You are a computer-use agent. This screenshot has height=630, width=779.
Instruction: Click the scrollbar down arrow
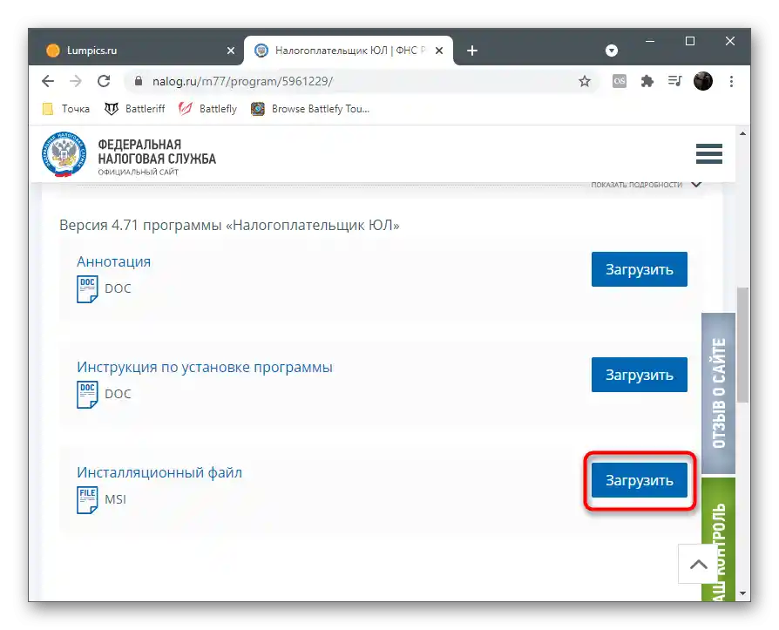click(x=742, y=593)
